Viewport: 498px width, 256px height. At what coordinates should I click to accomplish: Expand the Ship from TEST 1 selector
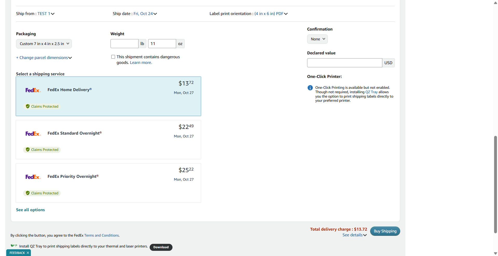point(46,14)
